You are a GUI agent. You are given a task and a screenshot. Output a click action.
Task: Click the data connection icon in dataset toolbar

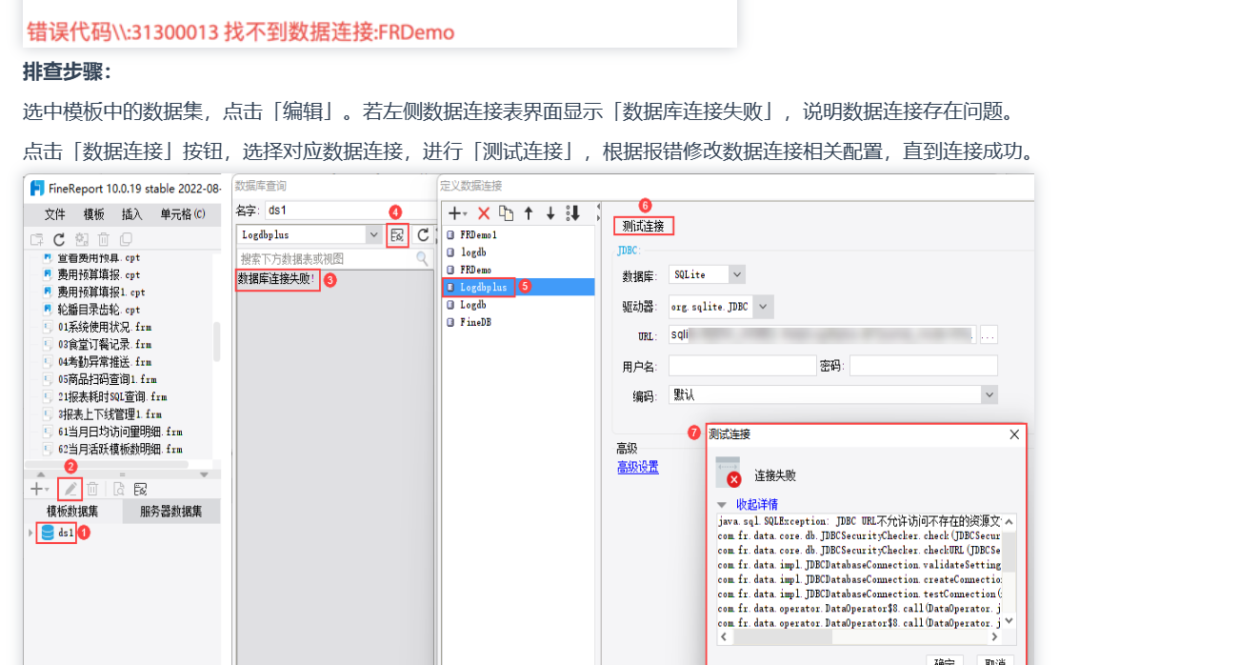[140, 489]
